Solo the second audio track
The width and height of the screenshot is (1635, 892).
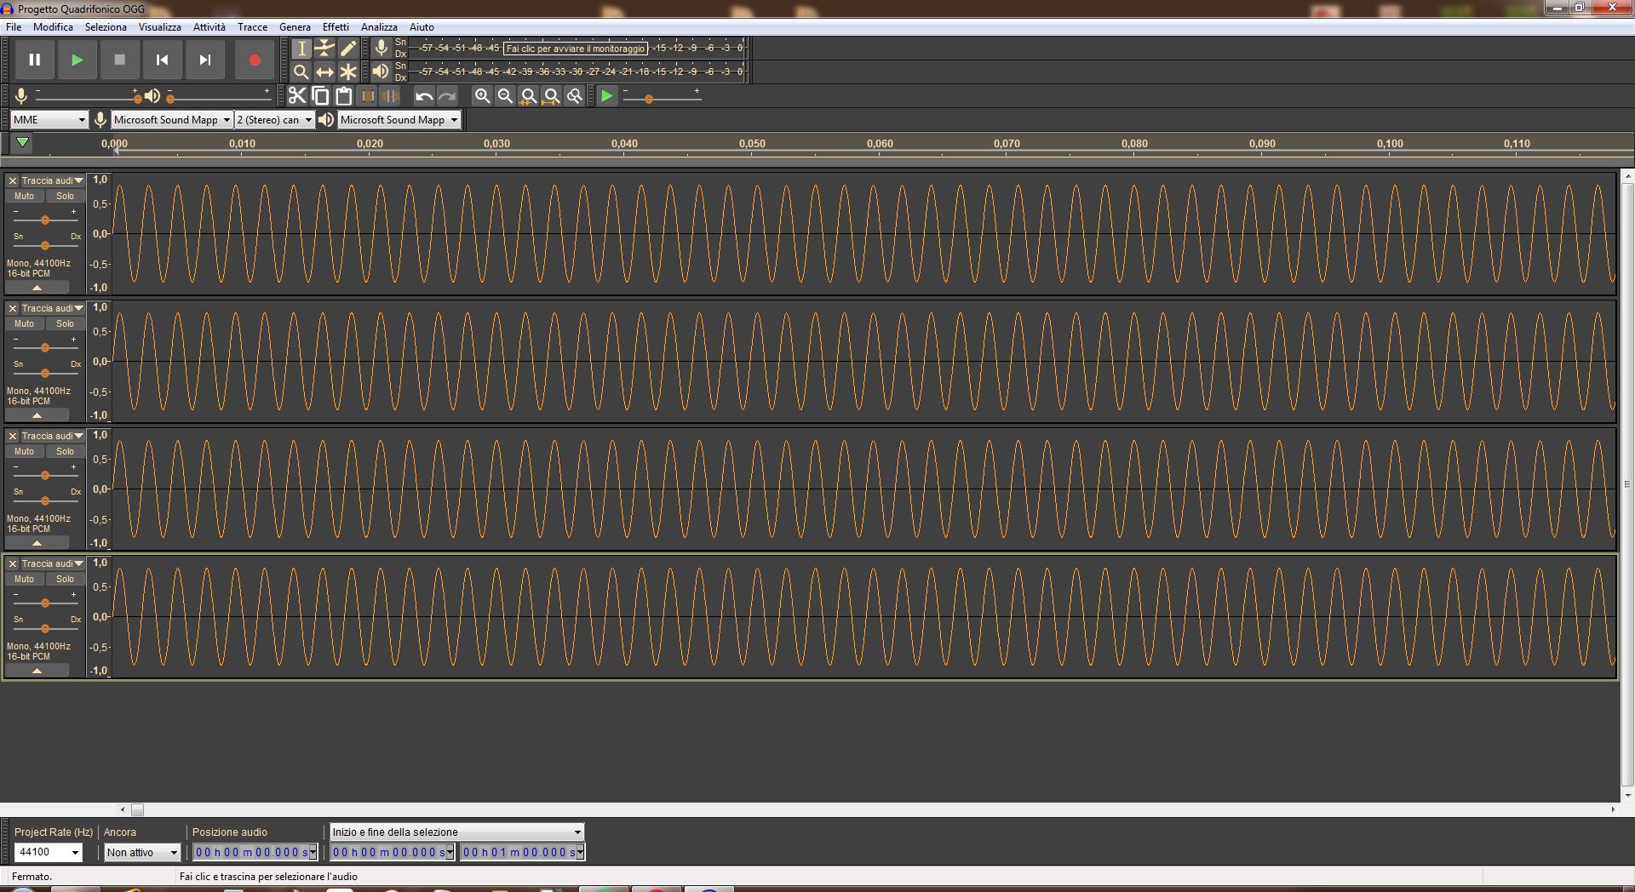[x=65, y=323]
